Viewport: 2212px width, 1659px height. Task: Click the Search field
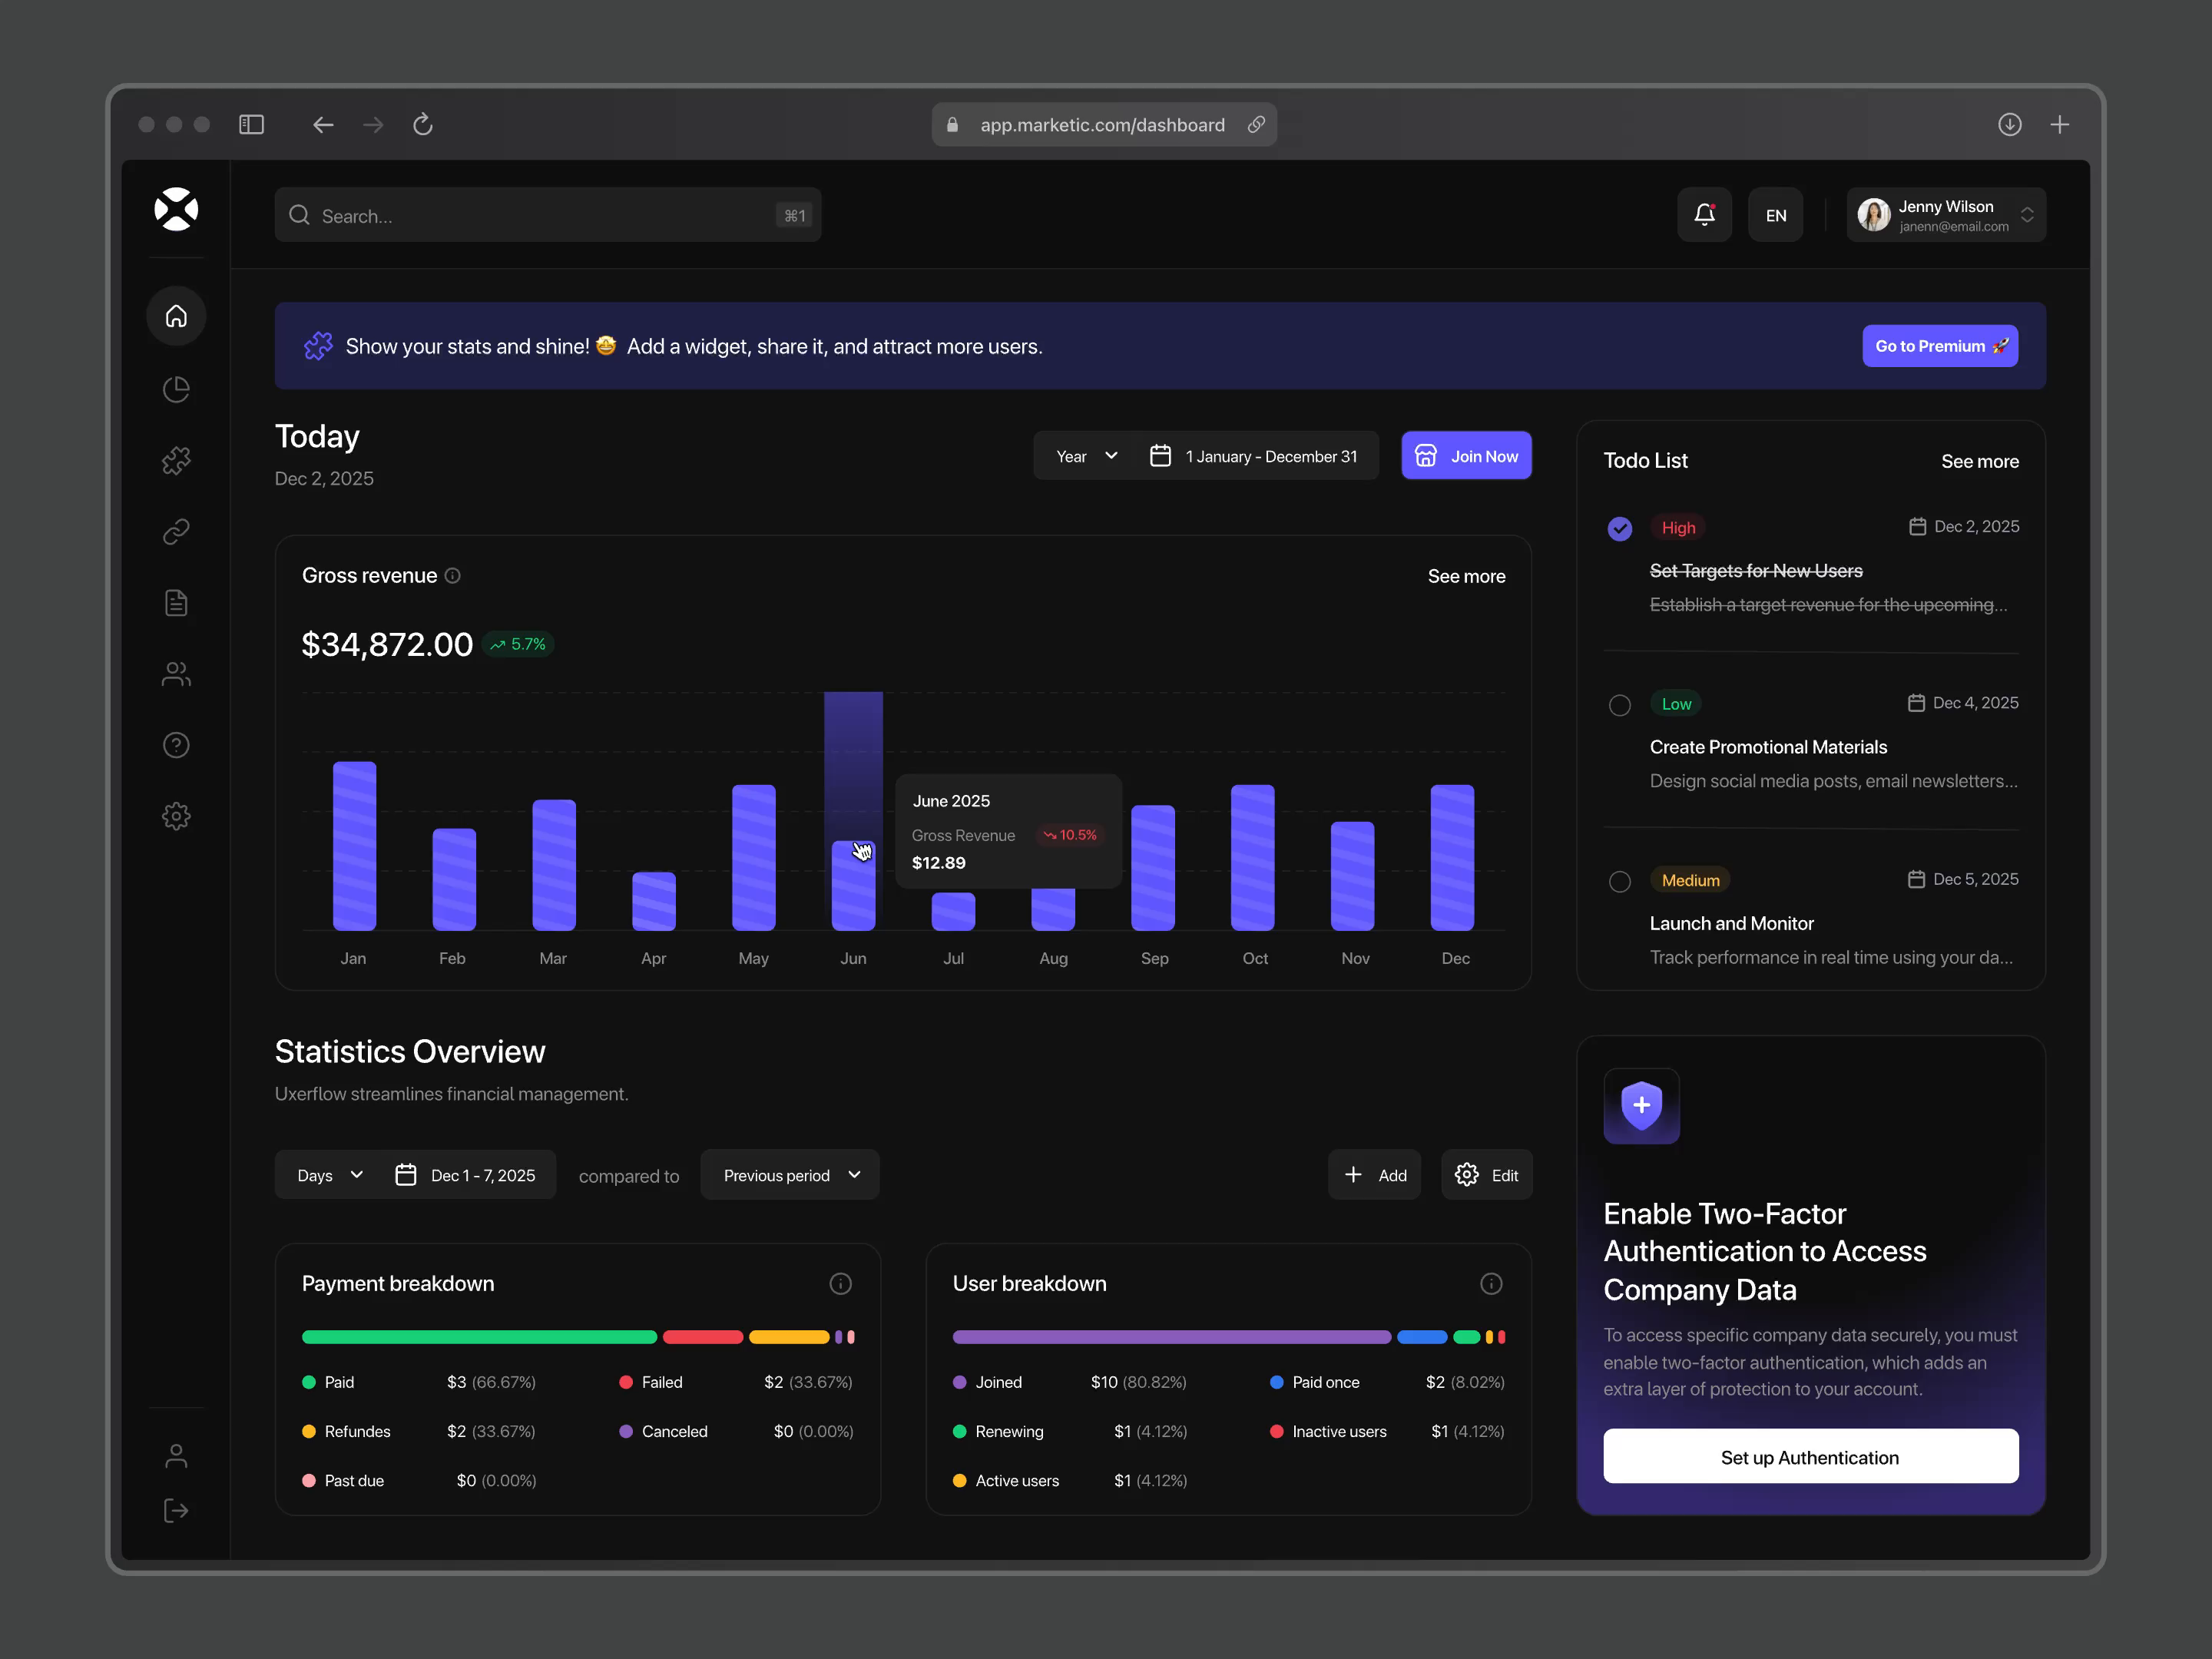click(x=548, y=215)
